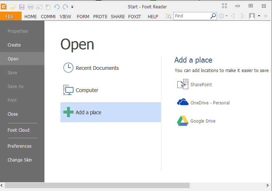Switch to the HOME ribbon tab
Viewport: 272px width, 191px height.
click(x=31, y=17)
